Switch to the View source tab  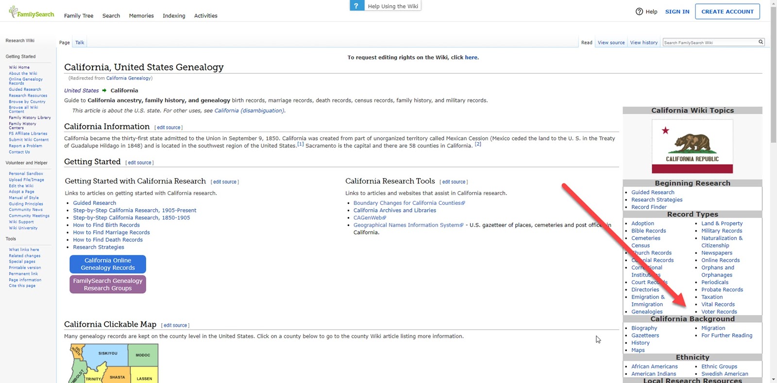click(x=611, y=43)
